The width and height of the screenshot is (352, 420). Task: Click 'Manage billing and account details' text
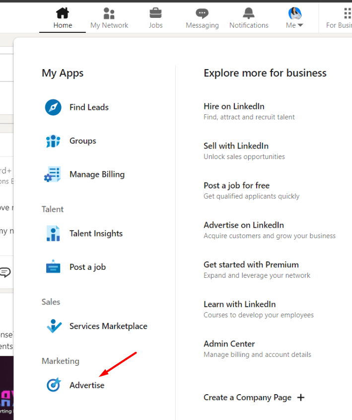257,355
